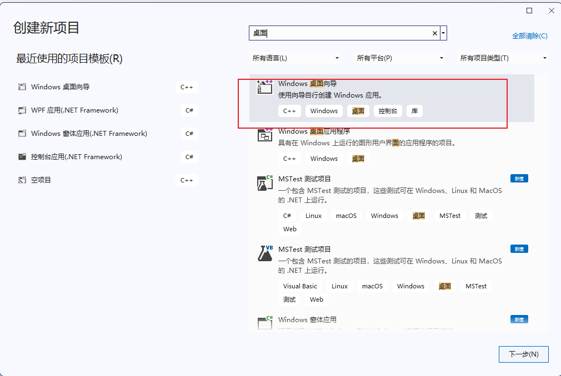Select Windows 窗体应用 result title
The image size is (561, 376).
coord(307,319)
